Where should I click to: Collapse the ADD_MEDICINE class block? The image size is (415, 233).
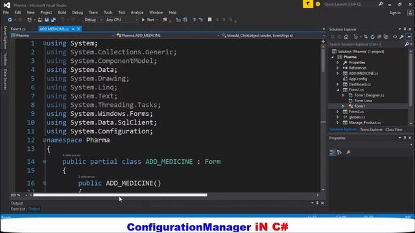(45, 161)
